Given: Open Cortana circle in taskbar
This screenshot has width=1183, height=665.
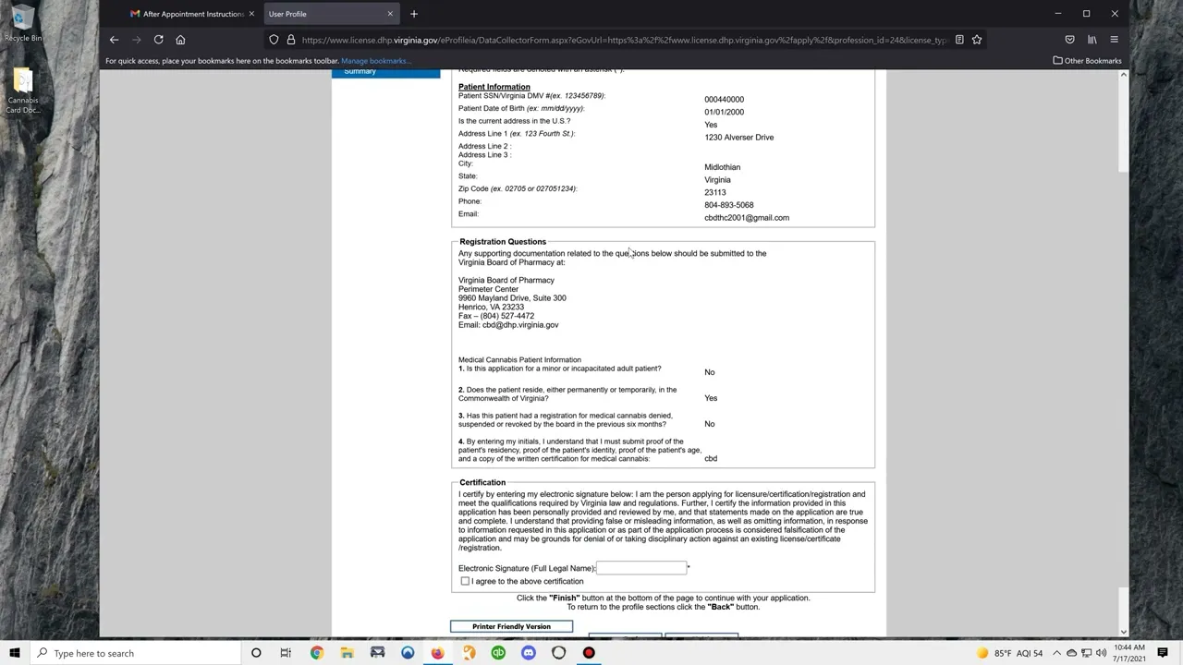Looking at the screenshot, I should [x=256, y=653].
